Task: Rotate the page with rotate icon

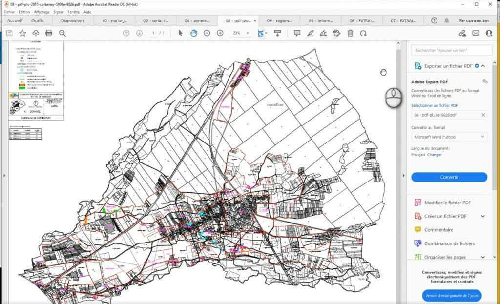Action: (x=363, y=33)
